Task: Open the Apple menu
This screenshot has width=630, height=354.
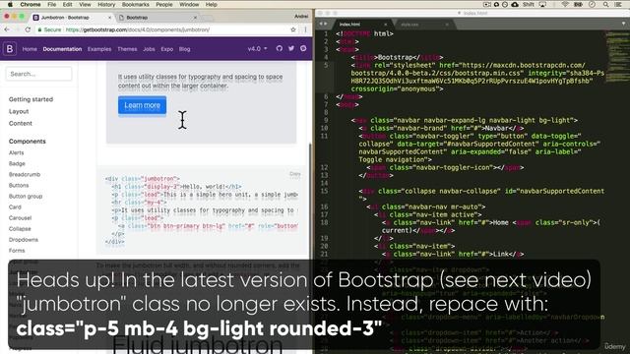Action: coord(10,4)
